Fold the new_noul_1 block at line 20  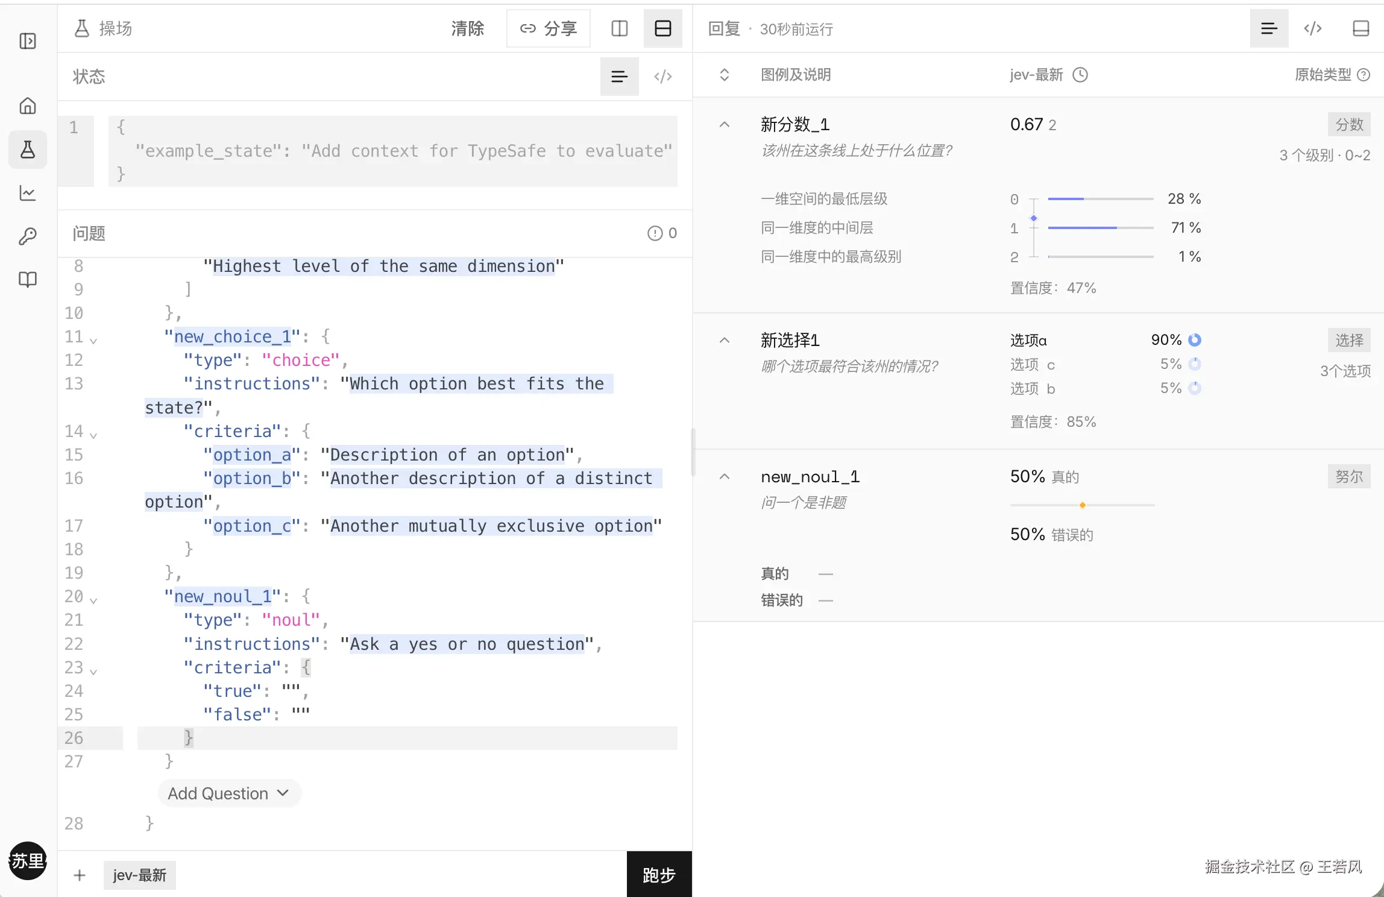[x=93, y=600]
